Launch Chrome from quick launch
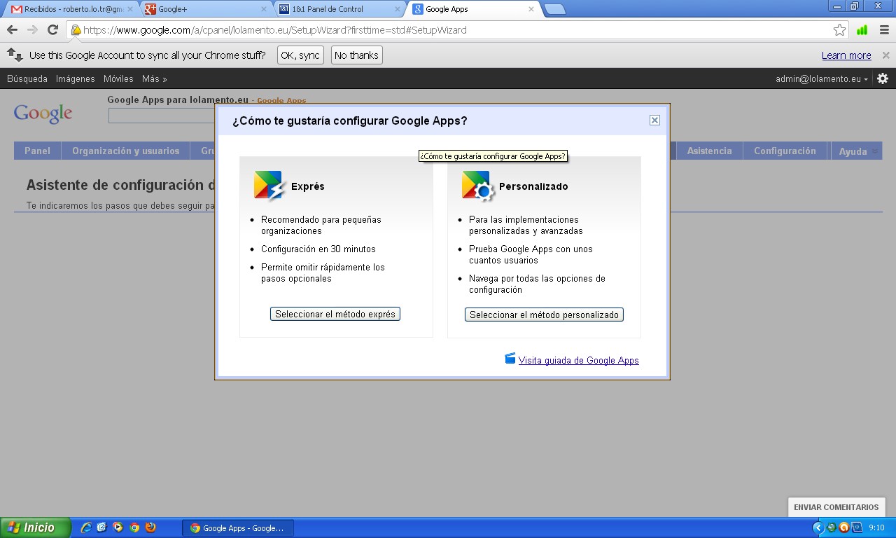Viewport: 896px width, 538px height. [x=134, y=527]
